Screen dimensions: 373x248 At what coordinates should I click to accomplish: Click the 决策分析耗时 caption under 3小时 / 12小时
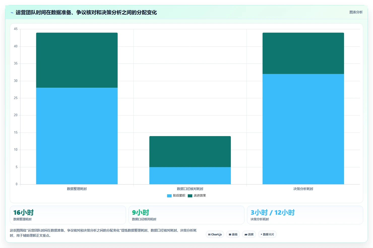pos(260,219)
